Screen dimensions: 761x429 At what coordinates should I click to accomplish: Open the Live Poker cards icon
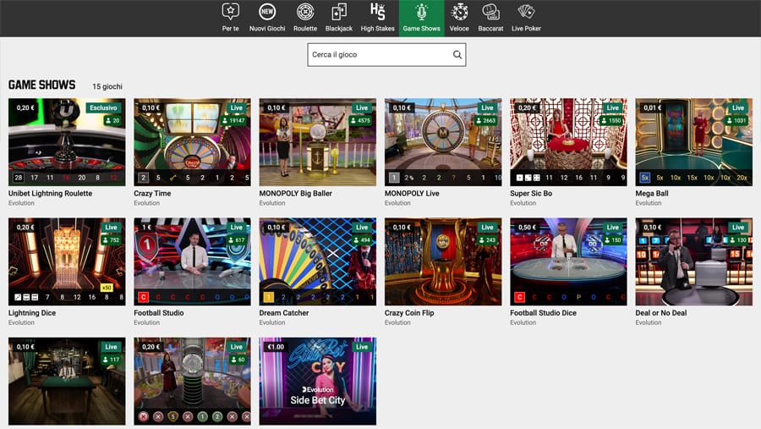coord(526,12)
